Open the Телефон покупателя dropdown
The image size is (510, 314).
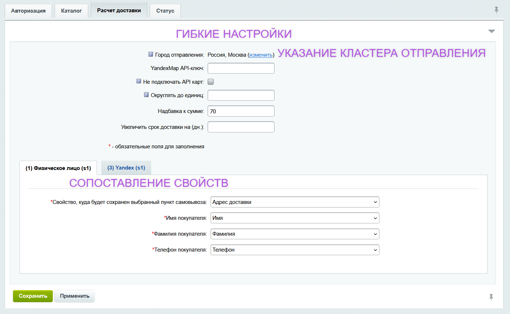295,250
